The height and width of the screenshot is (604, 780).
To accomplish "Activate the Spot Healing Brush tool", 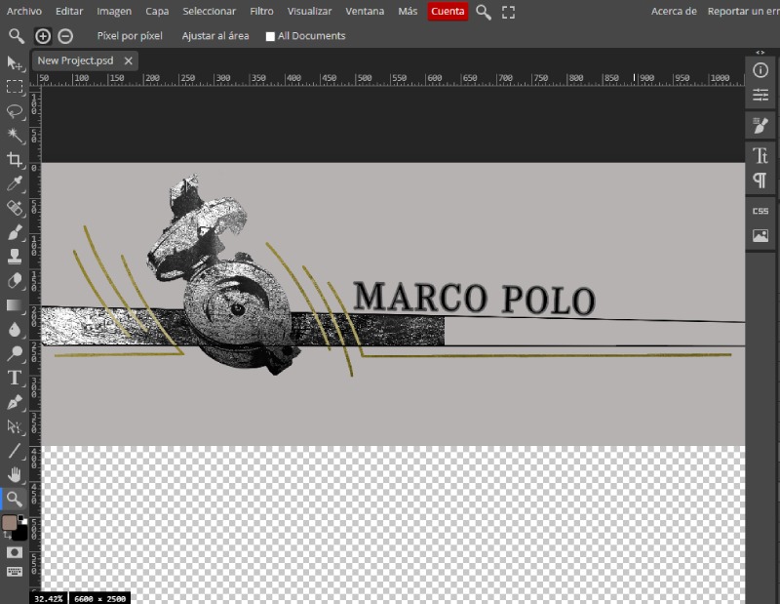I will (x=15, y=208).
